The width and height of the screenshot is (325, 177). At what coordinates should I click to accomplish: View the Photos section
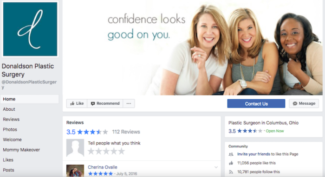point(10,129)
